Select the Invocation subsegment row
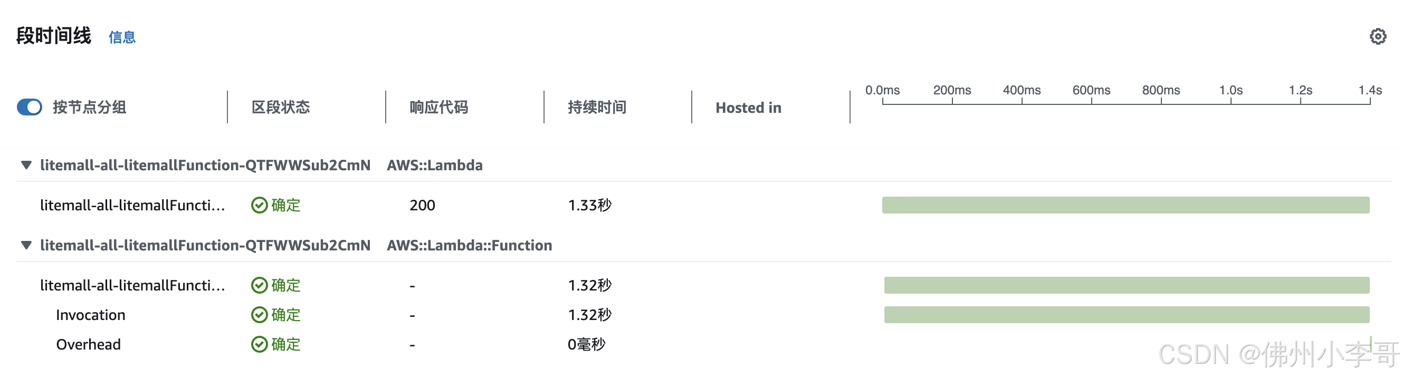This screenshot has height=378, width=1402. click(x=90, y=315)
